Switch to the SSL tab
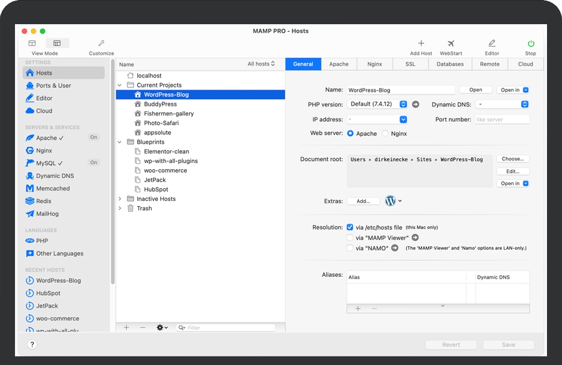Image resolution: width=562 pixels, height=365 pixels. 410,64
